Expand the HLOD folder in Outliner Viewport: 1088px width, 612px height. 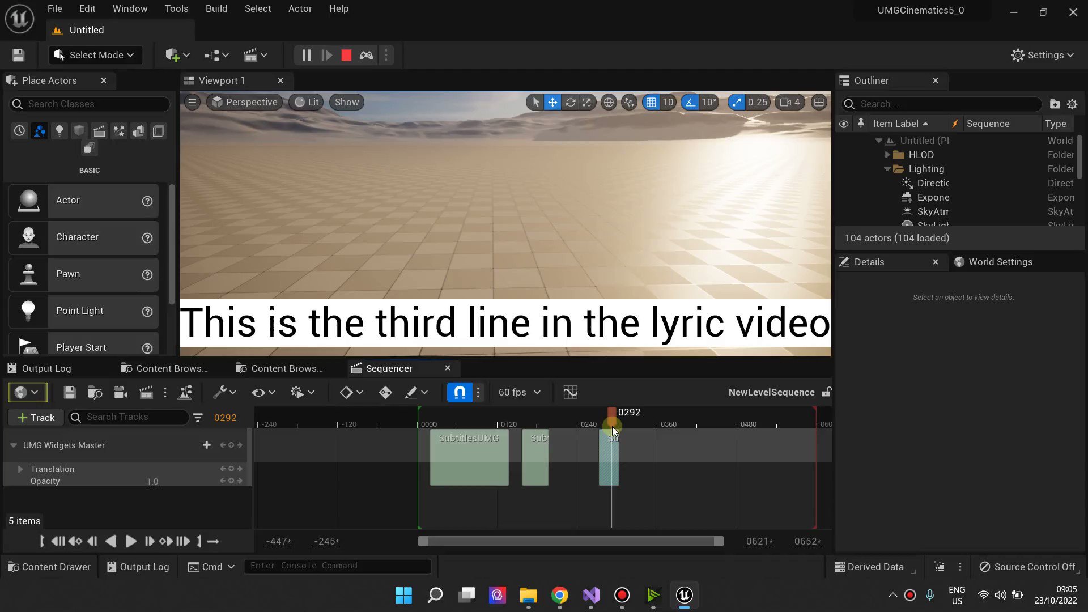(x=887, y=155)
